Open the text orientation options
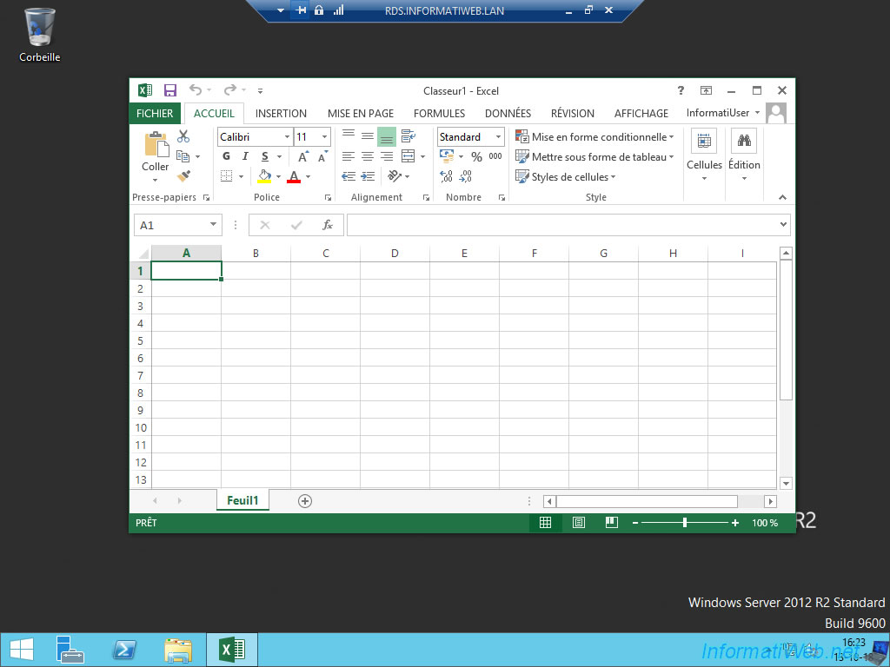The image size is (890, 667). 395,176
